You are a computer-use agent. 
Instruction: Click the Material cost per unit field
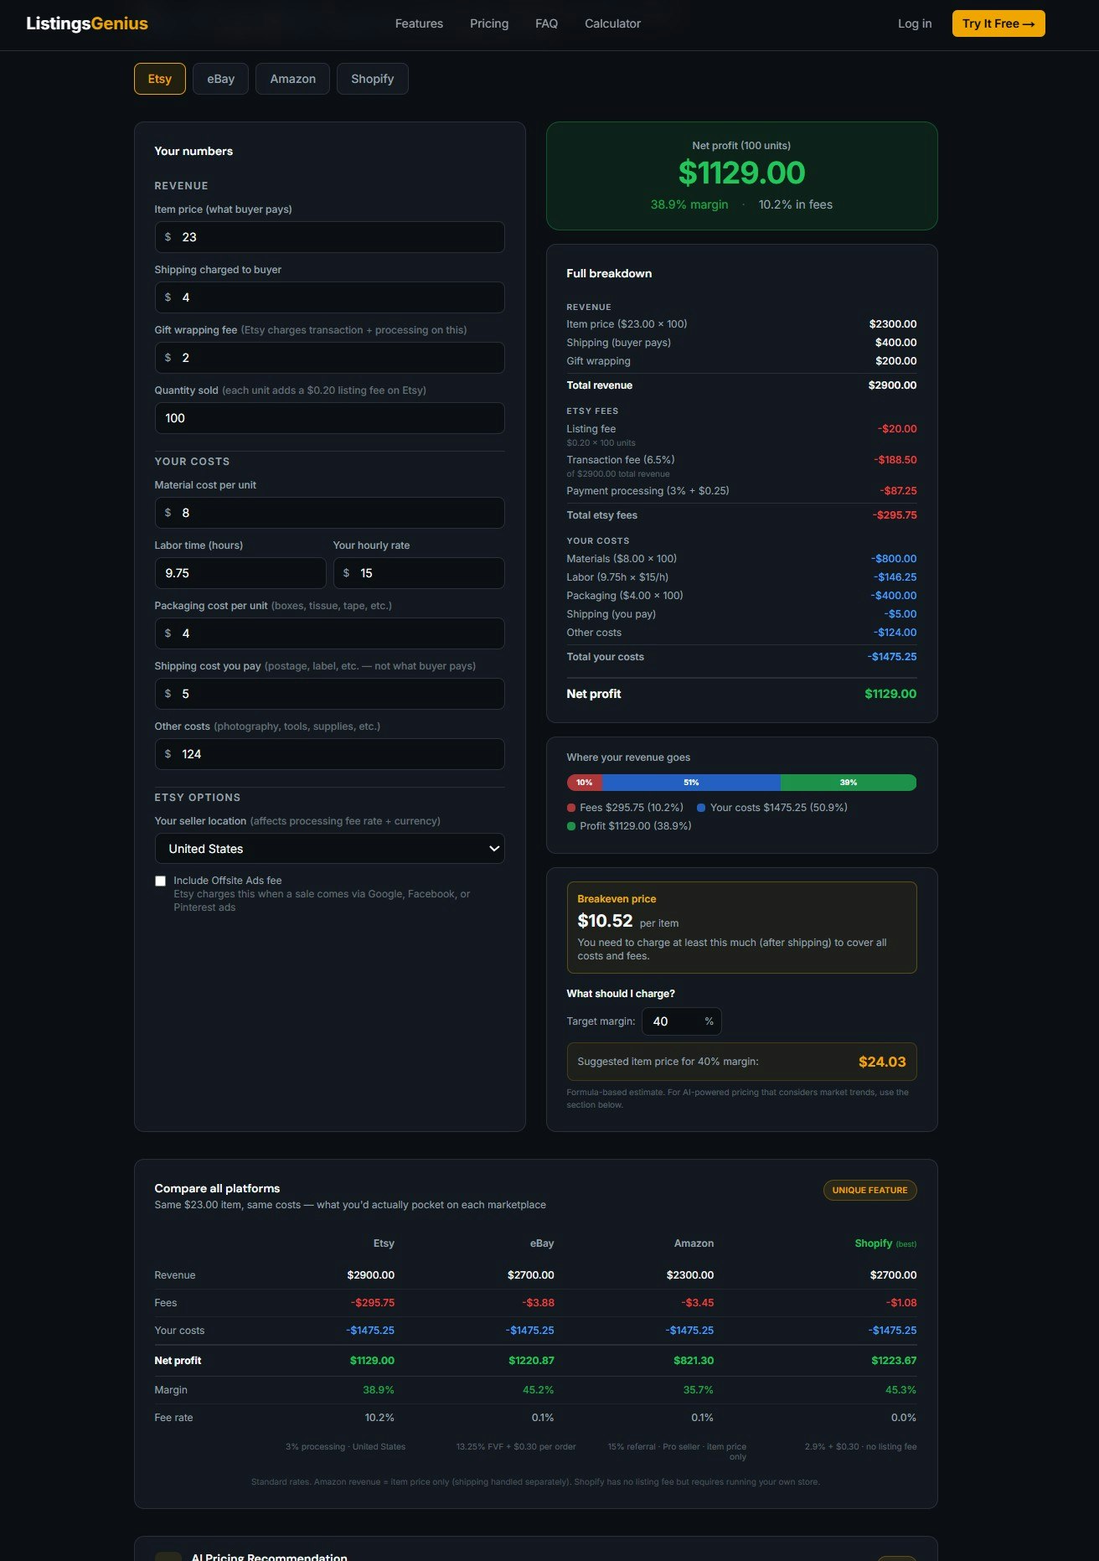(329, 513)
